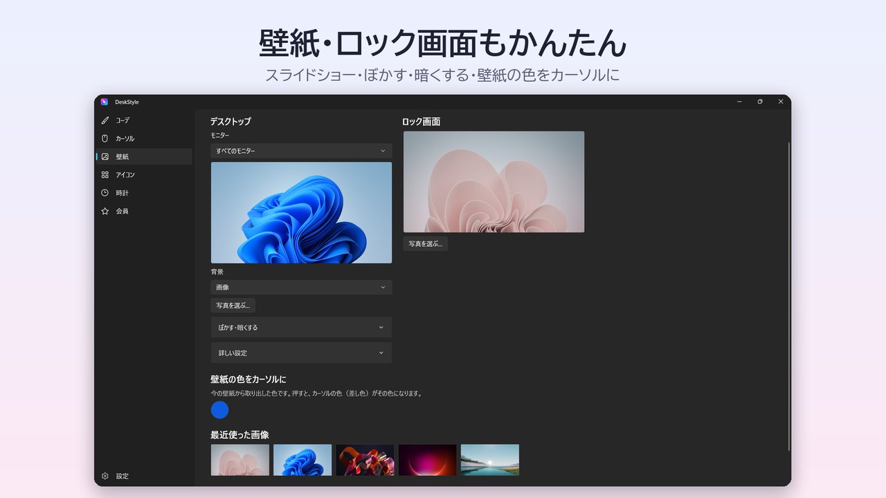Switch to the コーデ tab label
The image size is (886, 498).
(123, 120)
